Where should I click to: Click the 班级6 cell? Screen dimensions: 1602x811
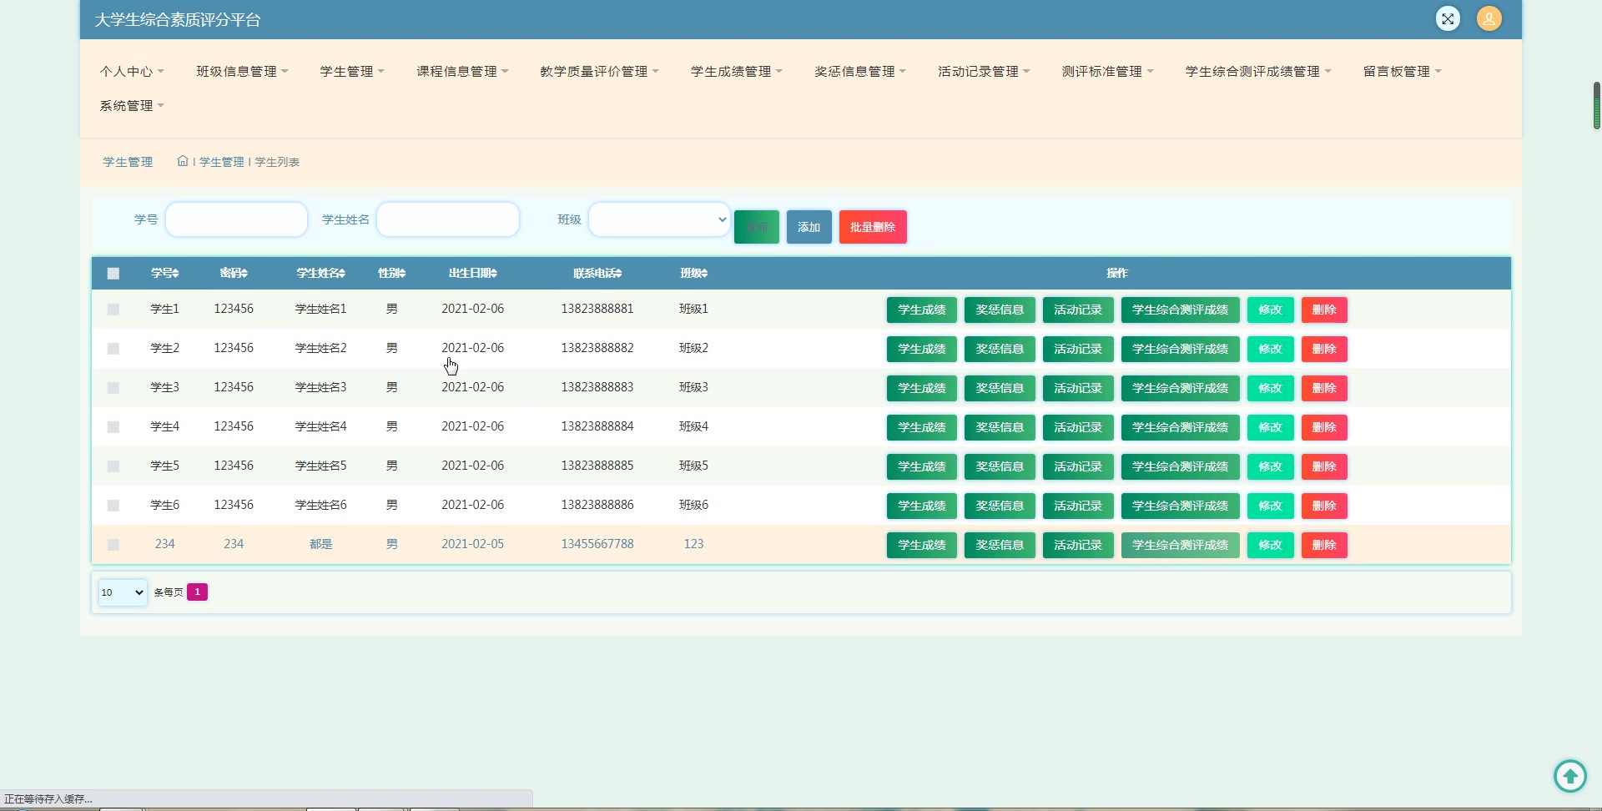(693, 505)
